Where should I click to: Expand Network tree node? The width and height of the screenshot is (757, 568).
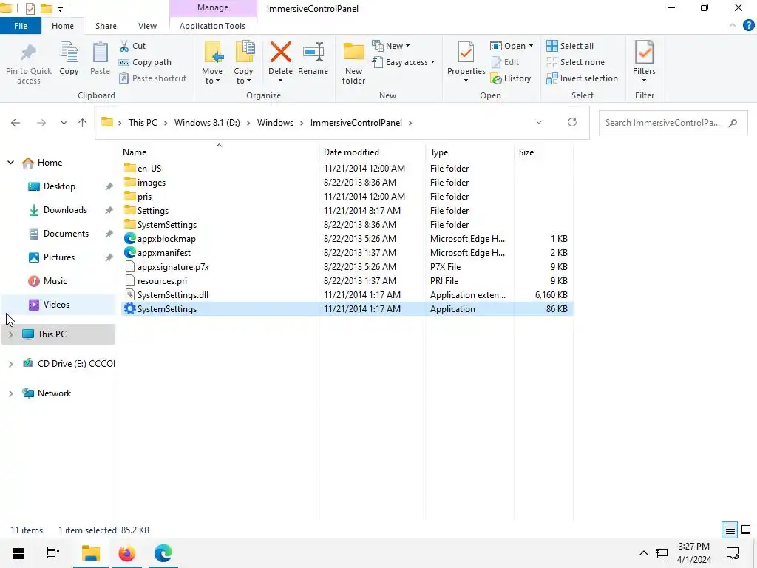click(10, 393)
